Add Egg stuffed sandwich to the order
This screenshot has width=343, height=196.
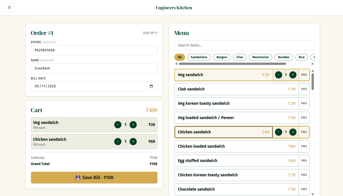tap(237, 161)
